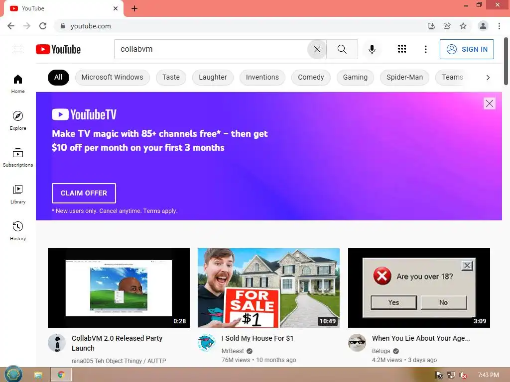Open the MrBeast channel name link
This screenshot has height=382, width=510.
233,351
